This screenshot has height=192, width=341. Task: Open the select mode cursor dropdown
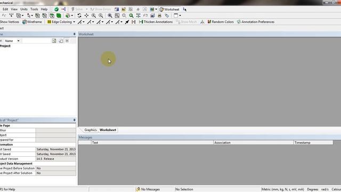coord(32,15)
